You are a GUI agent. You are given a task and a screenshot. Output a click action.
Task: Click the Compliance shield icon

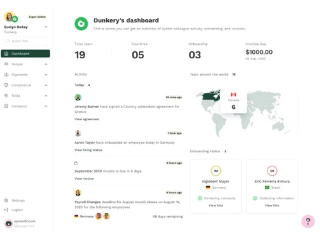point(6,85)
